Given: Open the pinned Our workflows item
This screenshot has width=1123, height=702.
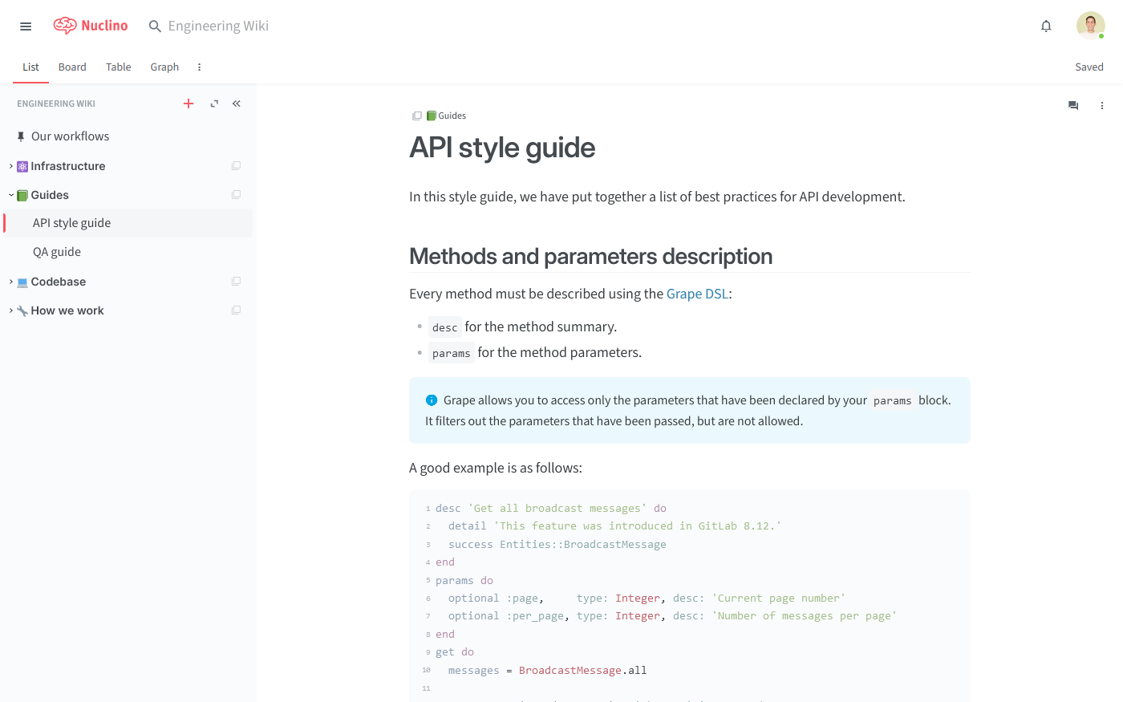Looking at the screenshot, I should coord(70,136).
